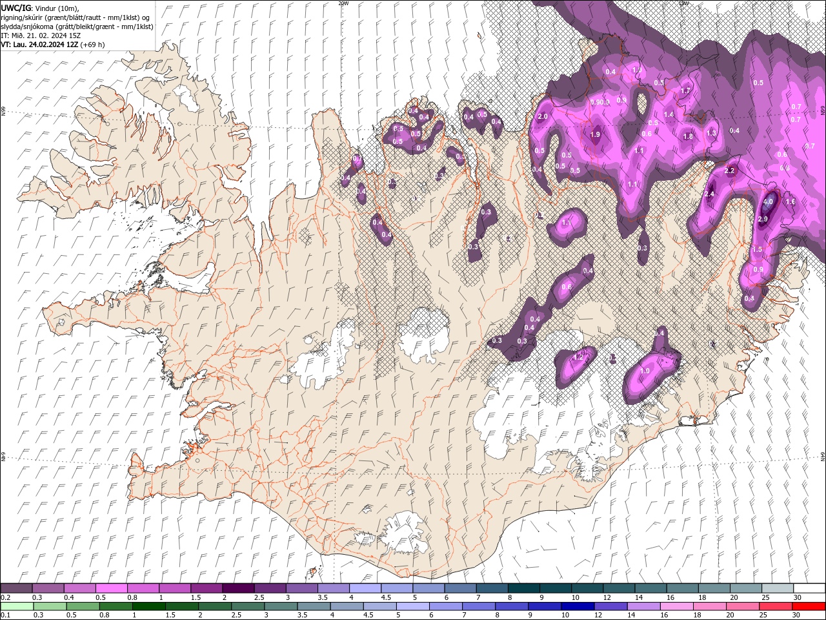Click the upper row swatch between 16 and 18

click(x=682, y=588)
